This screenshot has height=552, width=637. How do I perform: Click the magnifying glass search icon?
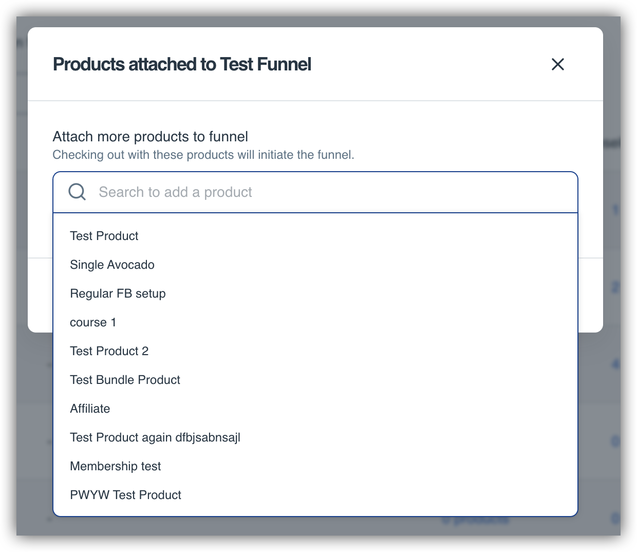77,192
